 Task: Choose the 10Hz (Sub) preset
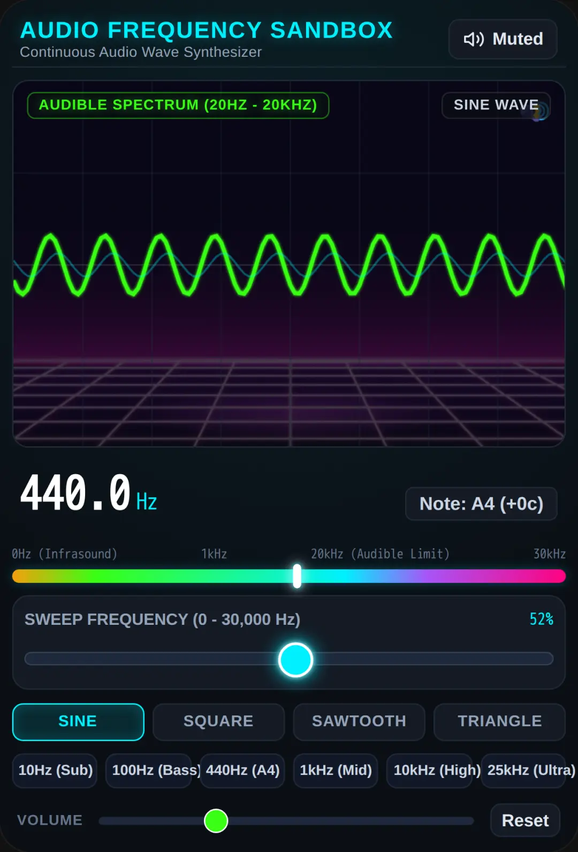[55, 771]
